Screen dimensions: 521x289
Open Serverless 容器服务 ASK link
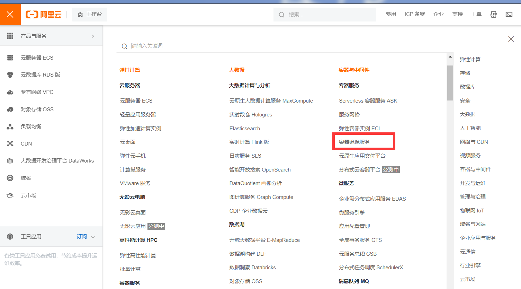[x=368, y=101]
